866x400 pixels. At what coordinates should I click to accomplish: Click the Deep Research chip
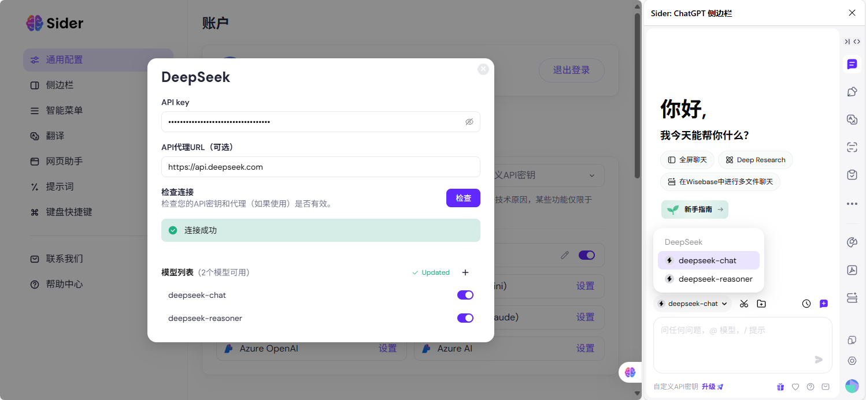pos(756,160)
